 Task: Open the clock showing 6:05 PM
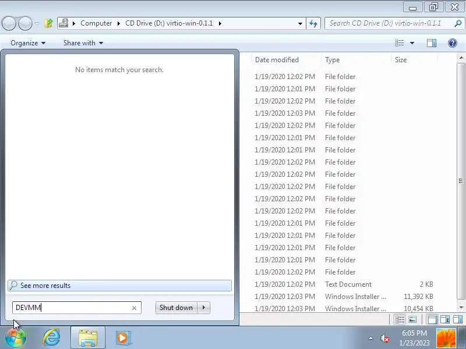[x=414, y=333]
